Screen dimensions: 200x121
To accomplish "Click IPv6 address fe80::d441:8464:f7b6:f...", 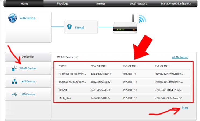I will [168, 90].
